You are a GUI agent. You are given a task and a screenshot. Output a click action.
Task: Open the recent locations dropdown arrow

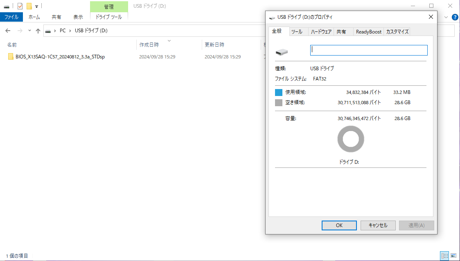pyautogui.click(x=29, y=31)
